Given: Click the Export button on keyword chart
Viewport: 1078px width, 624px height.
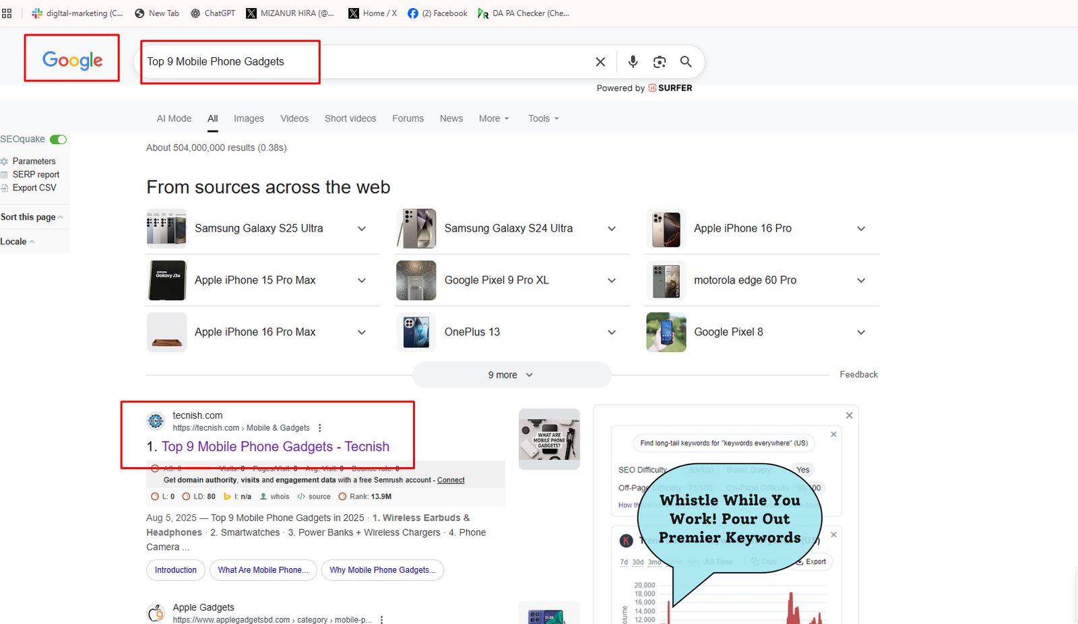Looking at the screenshot, I should pos(811,561).
